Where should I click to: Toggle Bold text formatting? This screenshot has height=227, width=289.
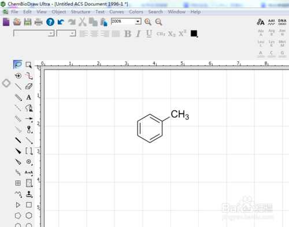pyautogui.click(x=128, y=34)
